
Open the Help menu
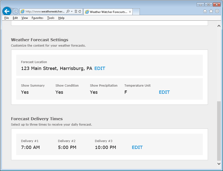(61, 18)
